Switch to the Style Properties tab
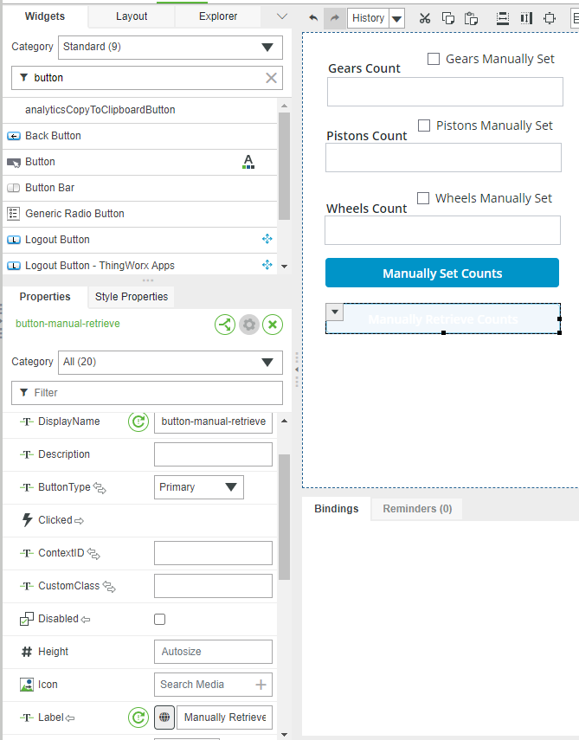Viewport: 579px width, 740px height. pos(131,297)
